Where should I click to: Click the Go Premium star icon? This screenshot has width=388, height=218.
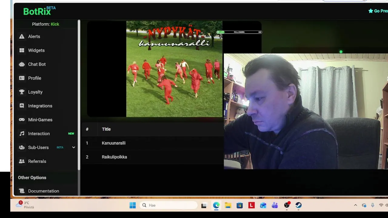[x=370, y=11]
